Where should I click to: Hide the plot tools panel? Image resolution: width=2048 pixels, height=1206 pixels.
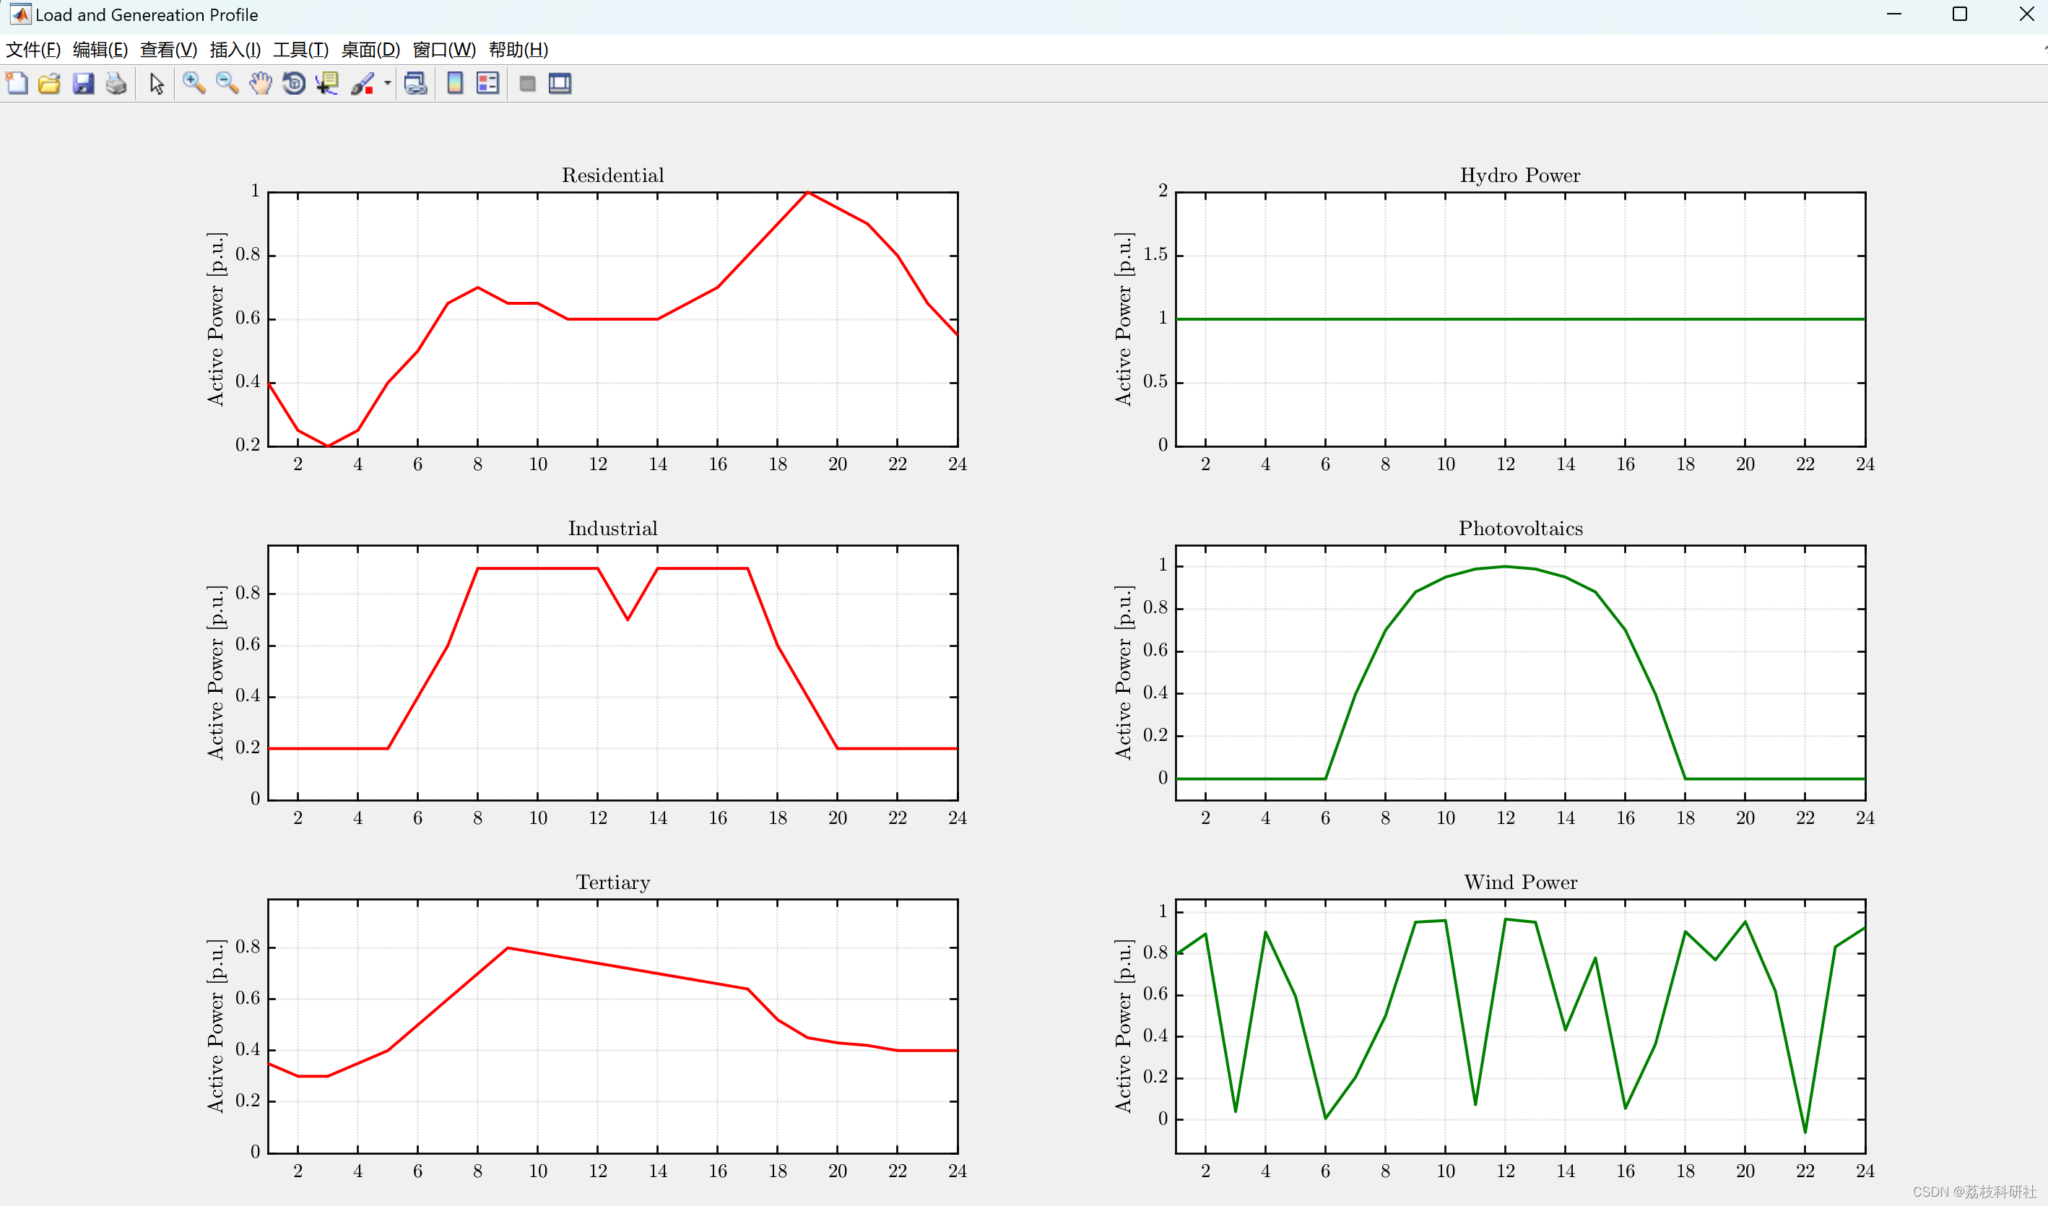pos(526,83)
